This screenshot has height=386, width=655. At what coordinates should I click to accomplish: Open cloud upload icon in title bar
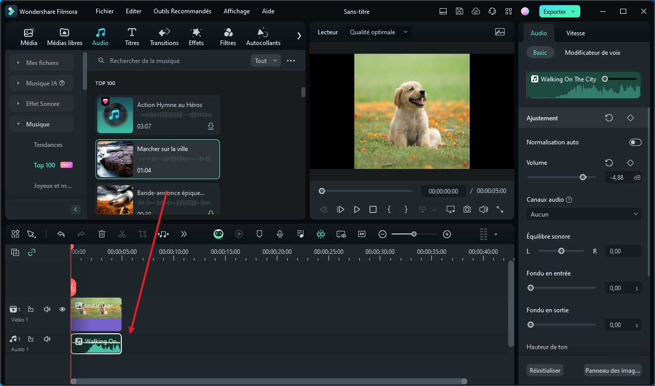(476, 11)
